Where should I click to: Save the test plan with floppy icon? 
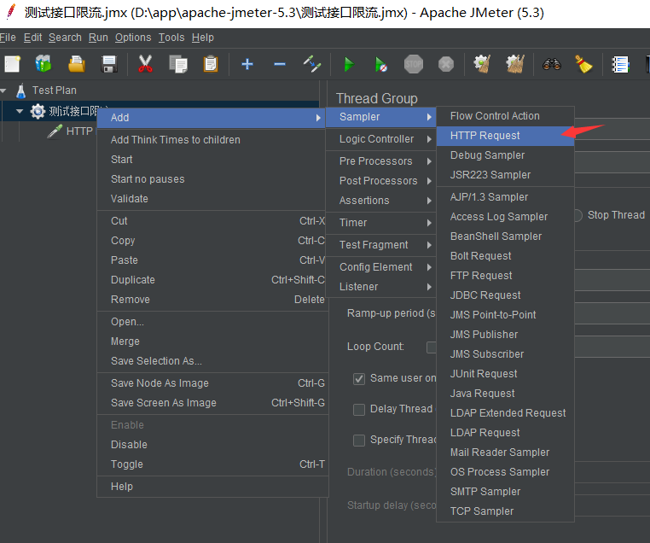[x=109, y=64]
